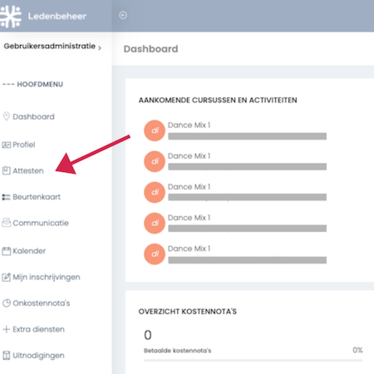Click the Extra diensten plus icon
This screenshot has width=374, height=374.
[x=6, y=329]
